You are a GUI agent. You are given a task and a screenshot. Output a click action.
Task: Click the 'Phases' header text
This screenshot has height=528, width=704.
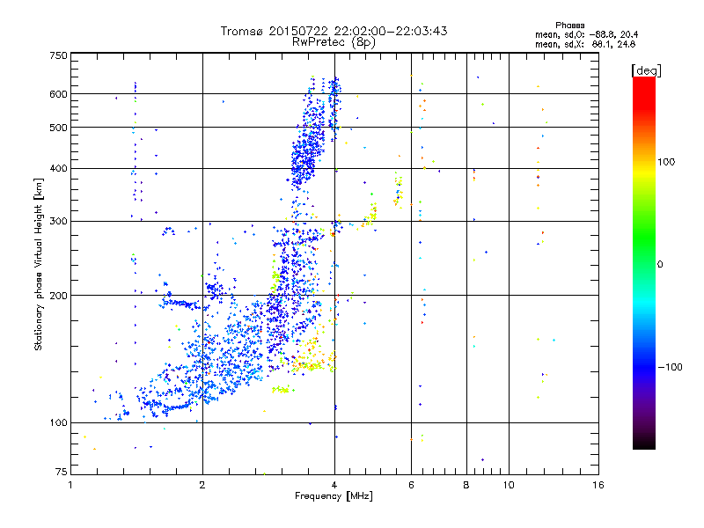point(569,26)
